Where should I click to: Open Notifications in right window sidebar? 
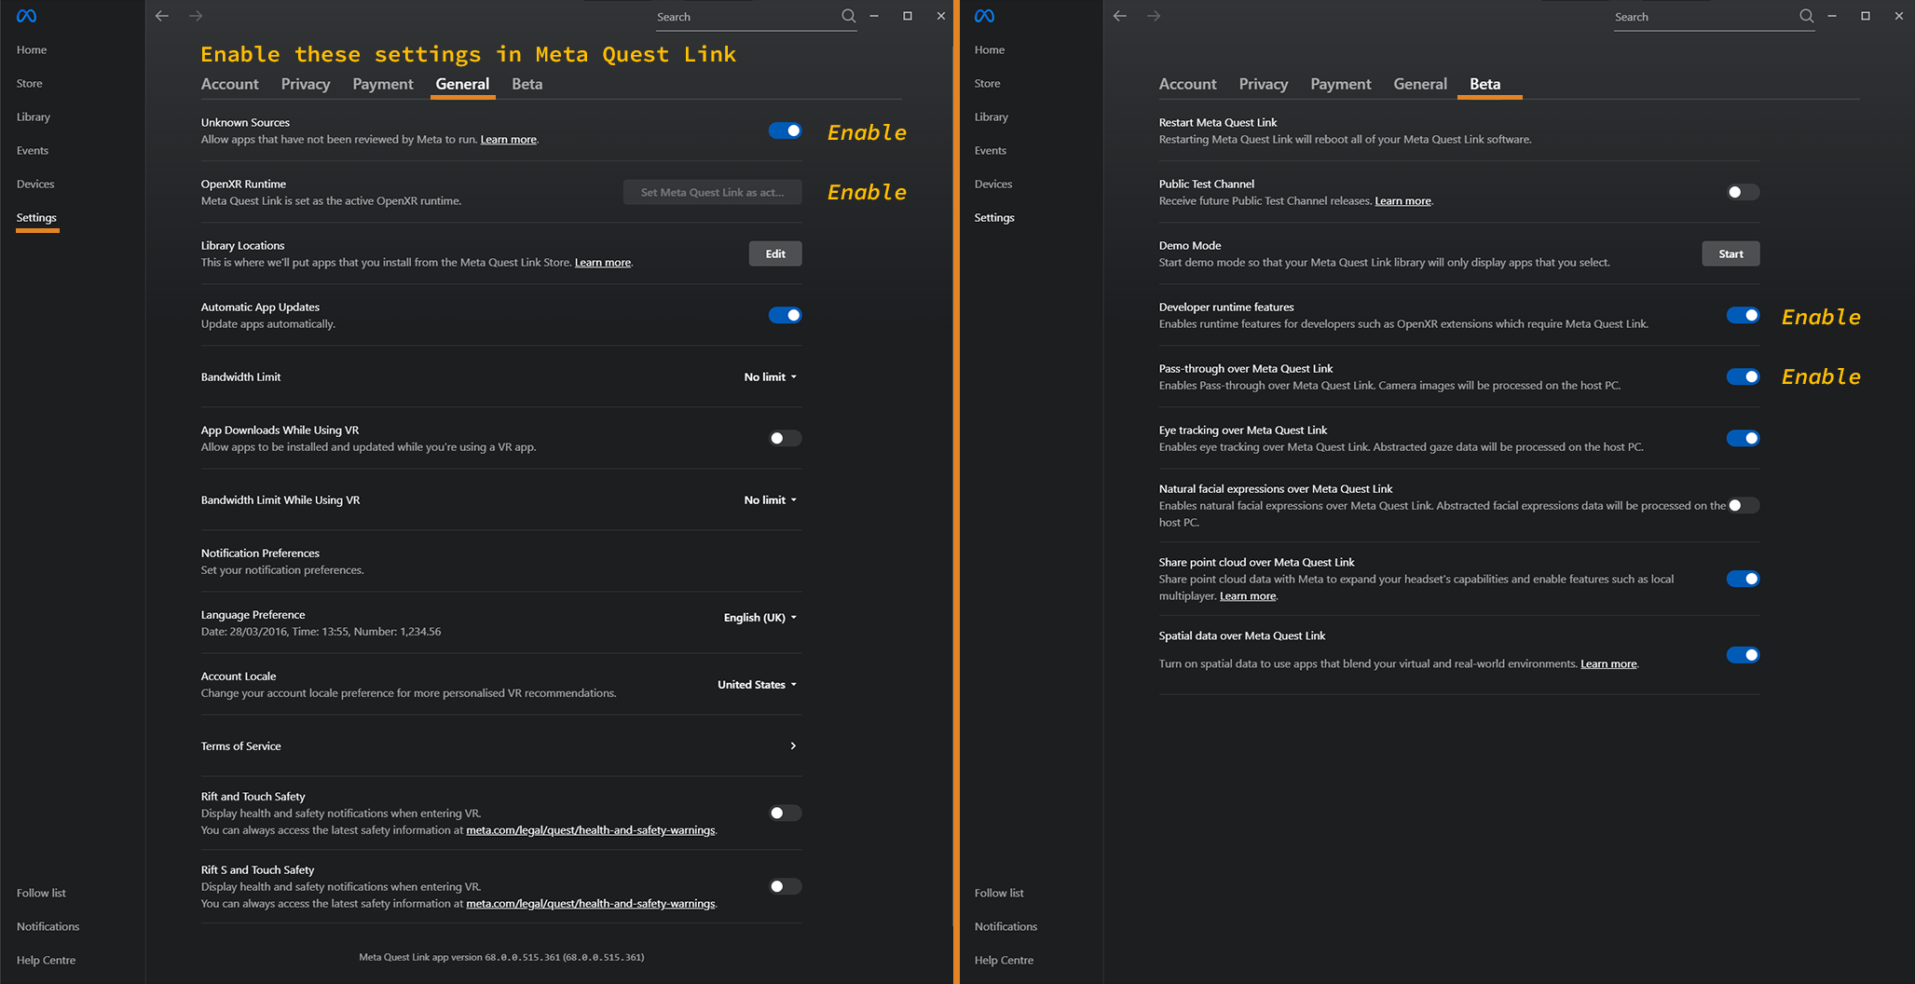pos(1005,926)
